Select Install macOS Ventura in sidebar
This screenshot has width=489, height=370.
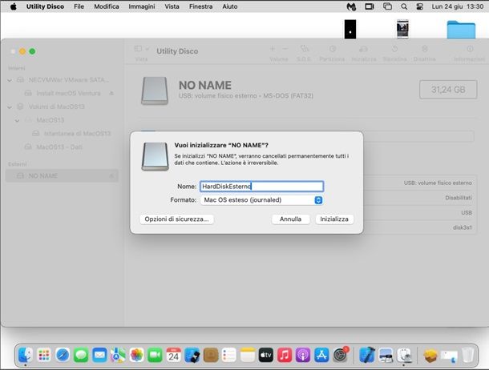tap(68, 93)
